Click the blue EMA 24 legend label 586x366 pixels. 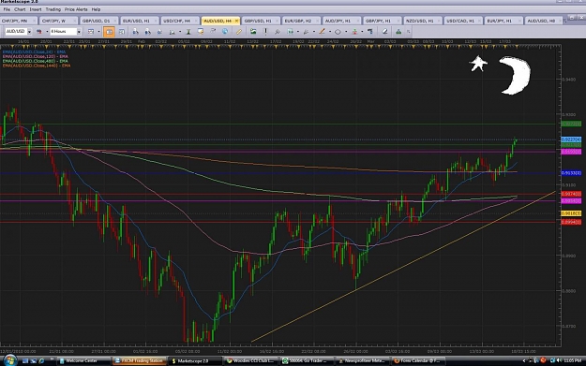[x=34, y=51]
